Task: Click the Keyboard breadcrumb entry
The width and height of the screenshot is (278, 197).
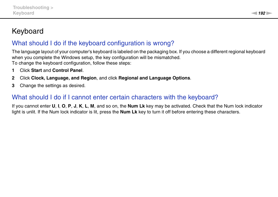Action: click(x=23, y=13)
